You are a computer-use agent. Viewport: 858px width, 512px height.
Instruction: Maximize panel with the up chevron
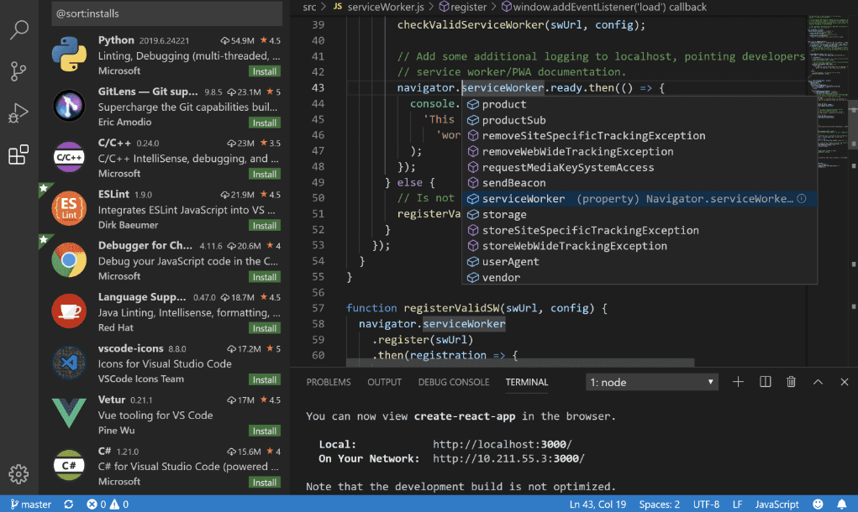point(818,382)
